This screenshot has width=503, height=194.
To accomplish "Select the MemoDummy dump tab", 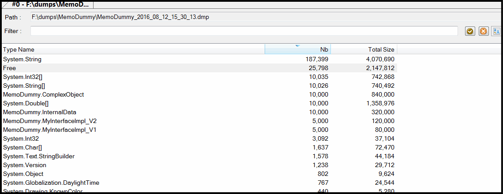I will coord(50,4).
